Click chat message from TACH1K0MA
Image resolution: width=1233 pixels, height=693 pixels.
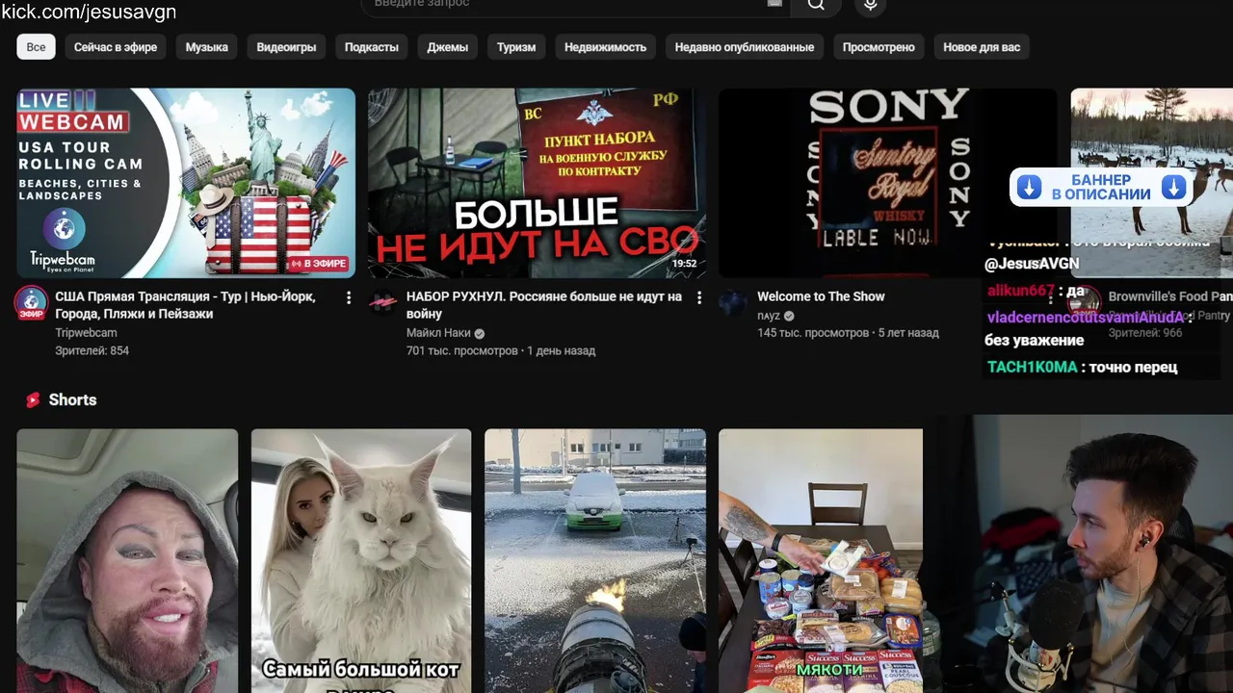click(x=1081, y=367)
